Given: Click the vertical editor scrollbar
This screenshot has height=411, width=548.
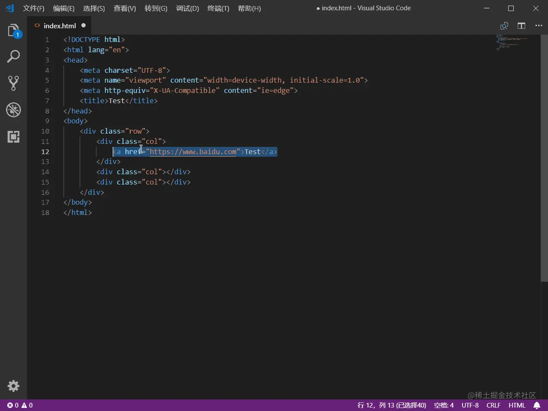Looking at the screenshot, I should point(544,158).
